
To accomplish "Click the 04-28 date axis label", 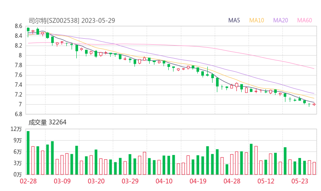I will click(232, 181).
